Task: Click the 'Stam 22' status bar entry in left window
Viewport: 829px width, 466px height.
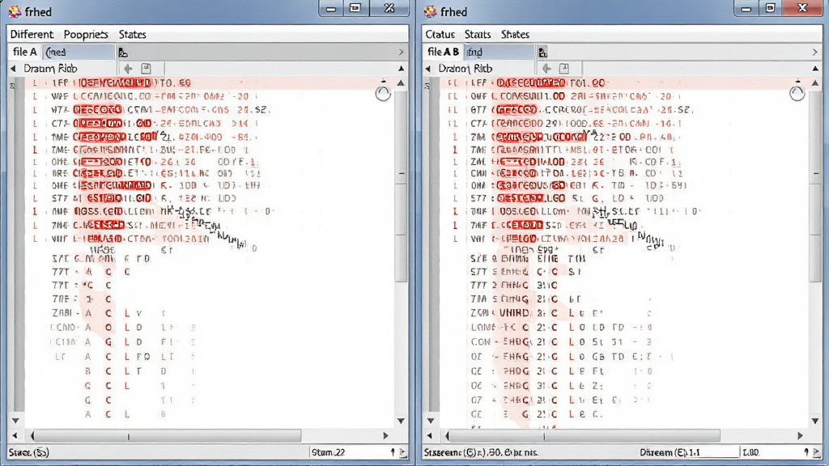Action: coord(329,452)
